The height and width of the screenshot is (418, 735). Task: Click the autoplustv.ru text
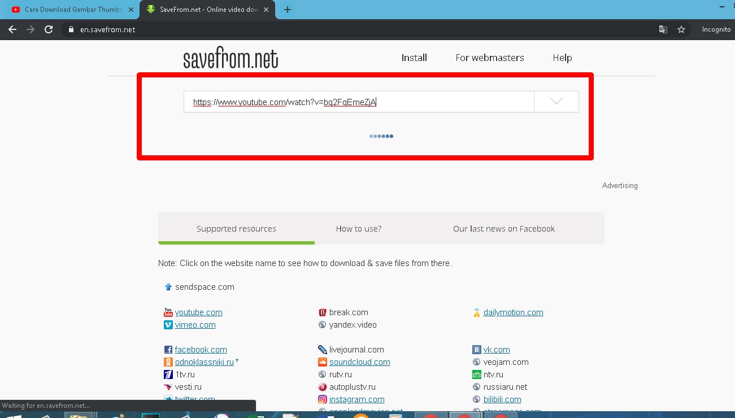click(352, 387)
